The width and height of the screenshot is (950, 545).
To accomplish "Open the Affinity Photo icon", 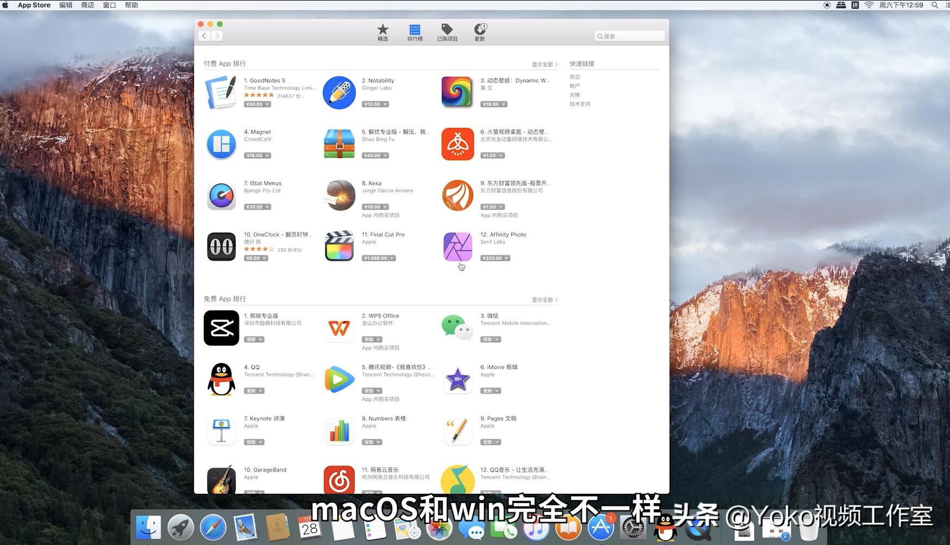I will coord(457,247).
